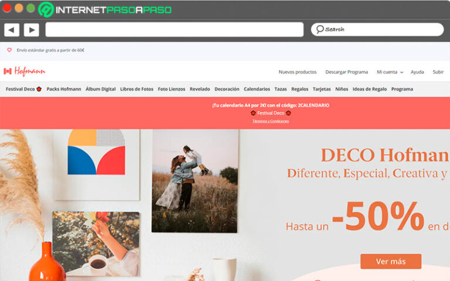Click the magnifier icon in the Search box
This screenshot has height=281, width=450.
tap(320, 29)
